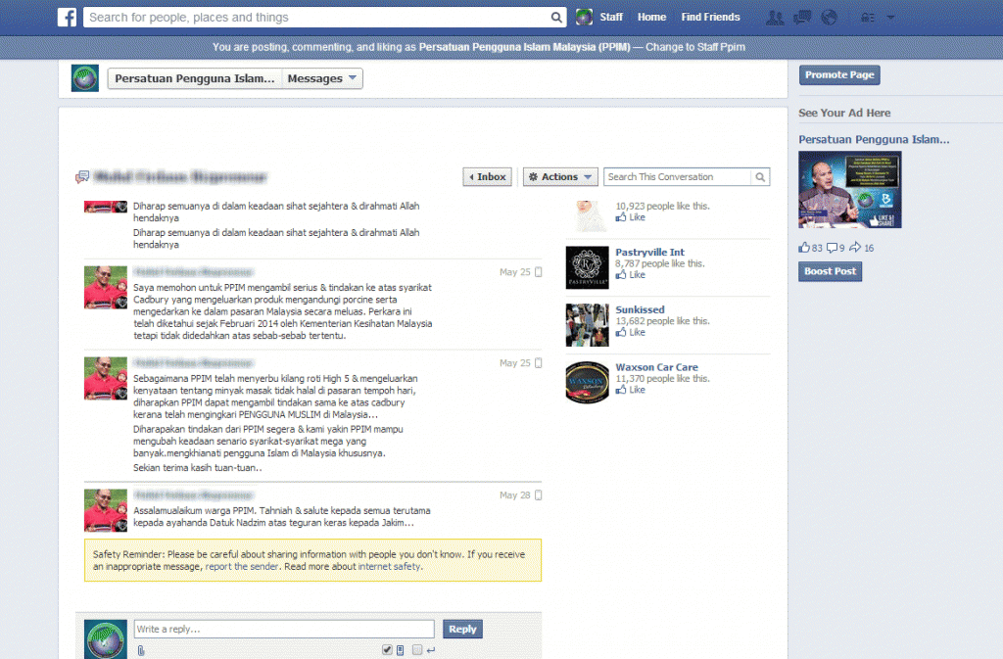Expand the Actions dropdown
This screenshot has width=1003, height=659.
559,177
